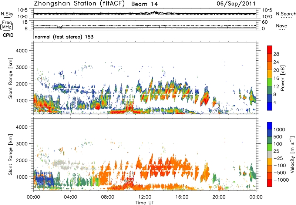Click the 20:00 time axis label

tap(219, 197)
